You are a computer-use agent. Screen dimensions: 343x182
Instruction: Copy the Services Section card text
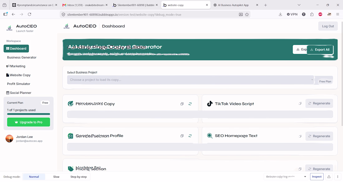click(x=182, y=136)
